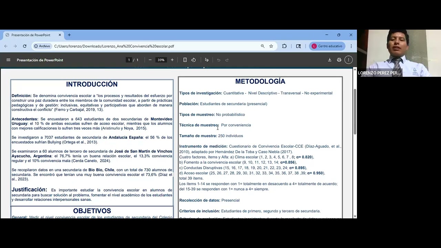The width and height of the screenshot is (441, 248).
Task: Click the Técnica de muestreo: label
Action: pyautogui.click(x=199, y=125)
